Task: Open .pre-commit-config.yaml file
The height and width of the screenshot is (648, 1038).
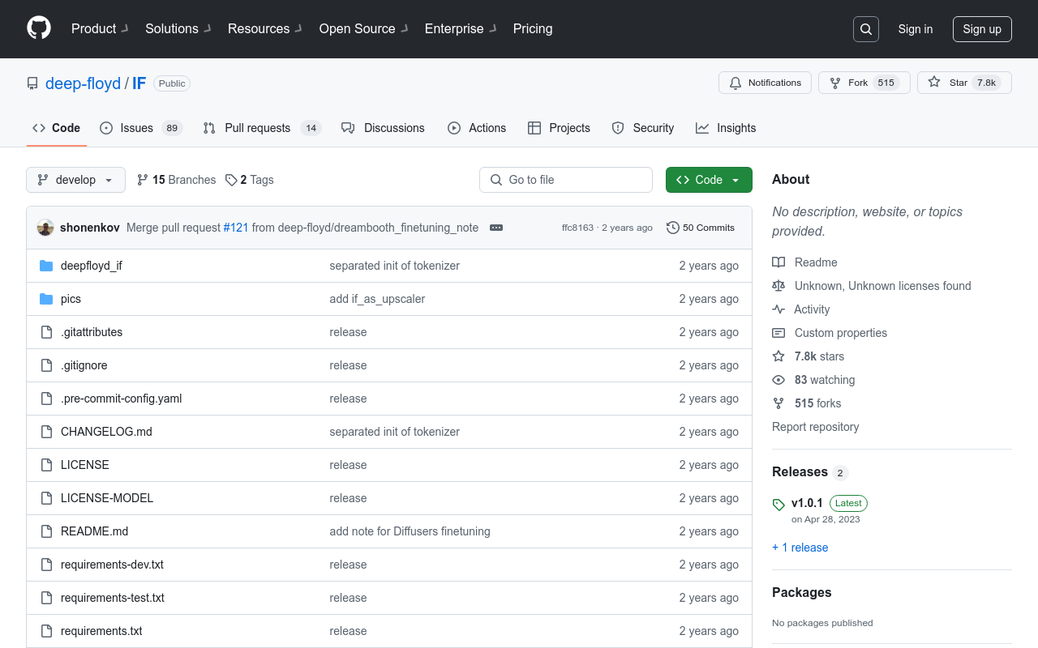Action: 122,399
